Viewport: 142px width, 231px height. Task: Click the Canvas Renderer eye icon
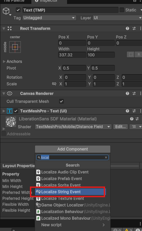pos(10,93)
